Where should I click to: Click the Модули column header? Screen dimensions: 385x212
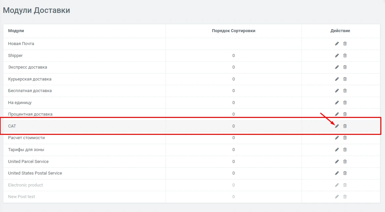(16, 31)
